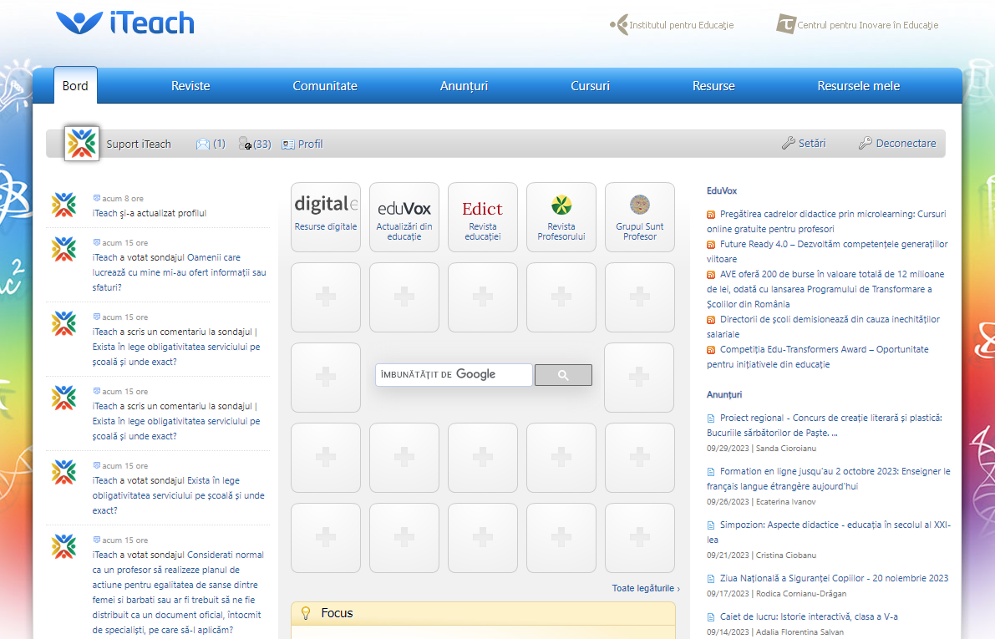Click the Profil card icon
This screenshot has height=639, width=995.
(x=288, y=145)
